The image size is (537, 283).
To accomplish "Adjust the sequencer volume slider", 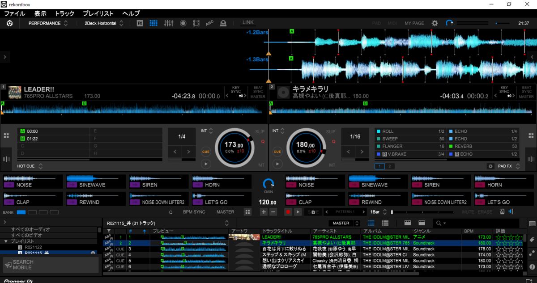I will [424, 211].
